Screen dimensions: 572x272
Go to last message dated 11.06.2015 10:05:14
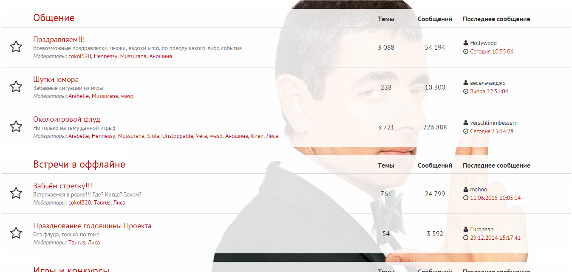(495, 198)
